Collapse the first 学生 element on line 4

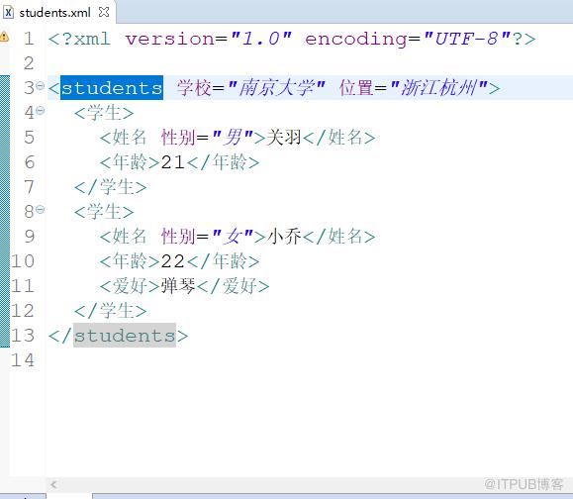(x=41, y=111)
